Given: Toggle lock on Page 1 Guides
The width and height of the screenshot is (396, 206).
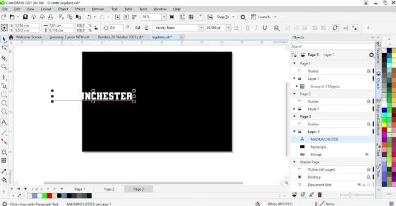Looking at the screenshot, I should [x=368, y=71].
